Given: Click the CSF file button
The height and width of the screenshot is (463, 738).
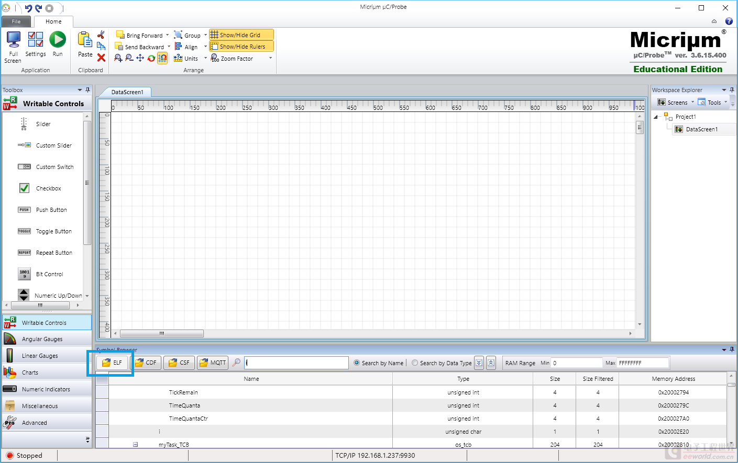Looking at the screenshot, I should coord(179,363).
